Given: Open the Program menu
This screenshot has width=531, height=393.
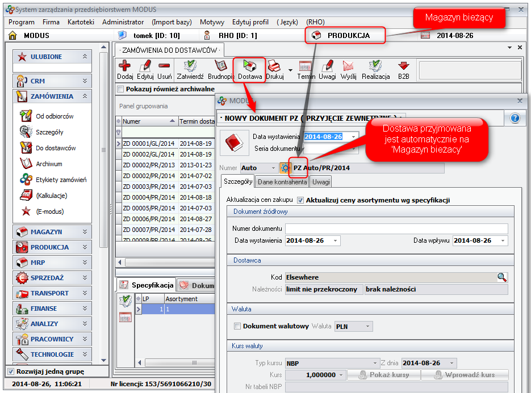Looking at the screenshot, I should 22,22.
